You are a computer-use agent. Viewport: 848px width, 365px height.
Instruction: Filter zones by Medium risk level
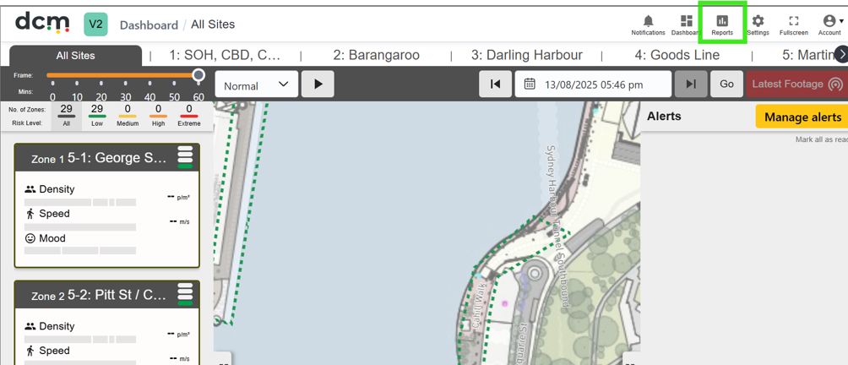point(128,116)
